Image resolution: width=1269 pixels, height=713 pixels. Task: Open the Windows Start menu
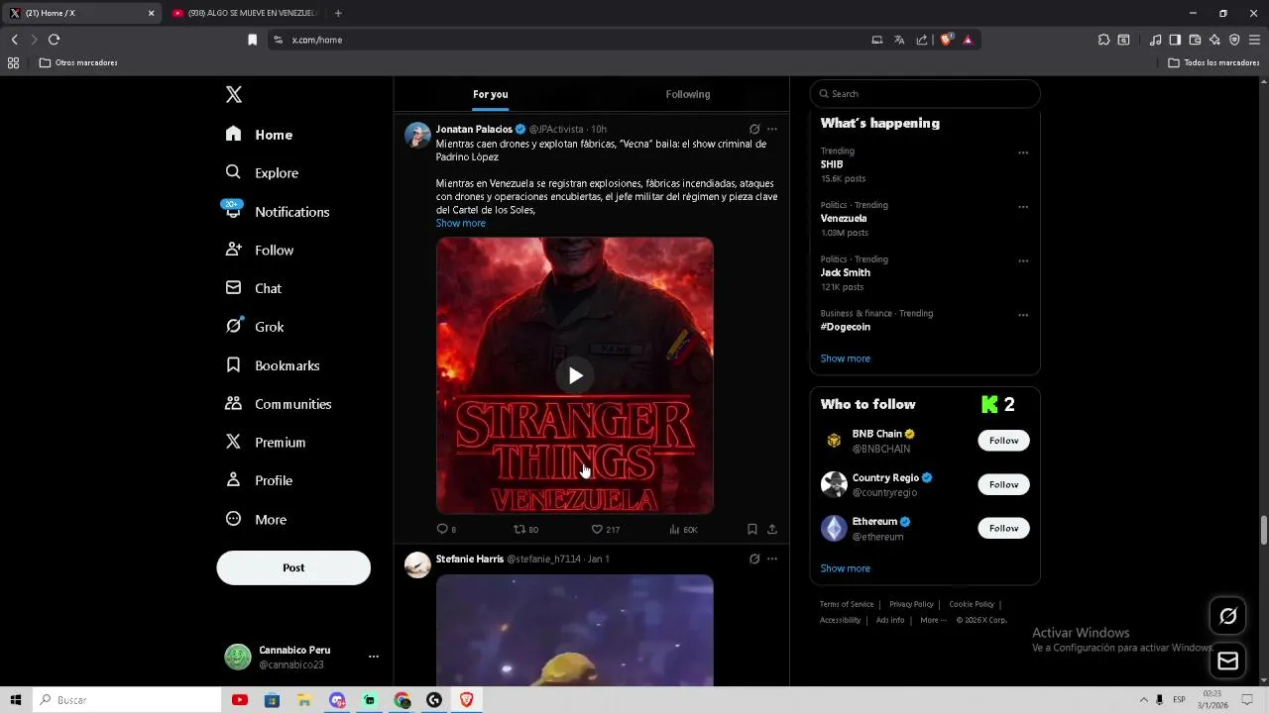[x=15, y=700]
